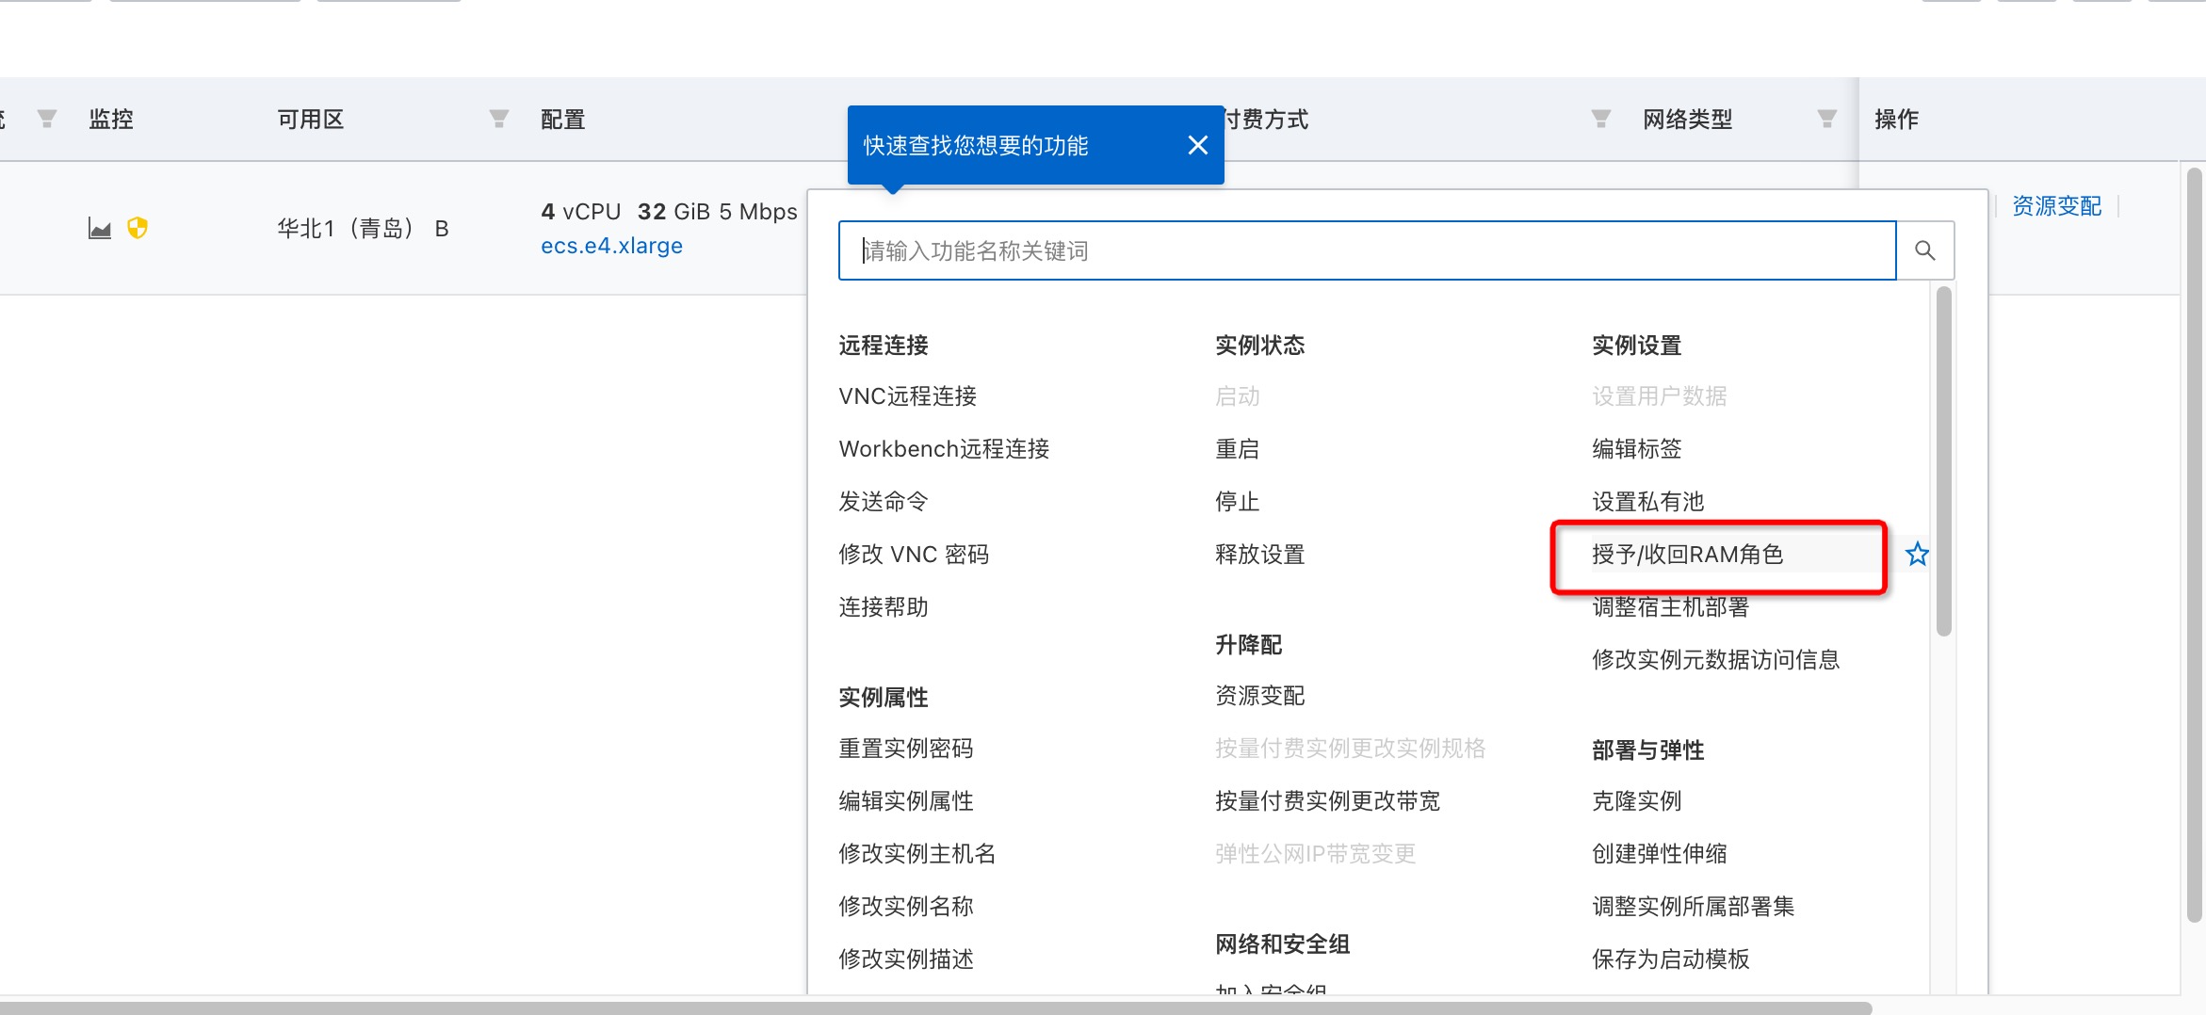Viewport: 2206px width, 1015px height.
Task: Choose 修改实例名称 option
Action: [x=906, y=907]
